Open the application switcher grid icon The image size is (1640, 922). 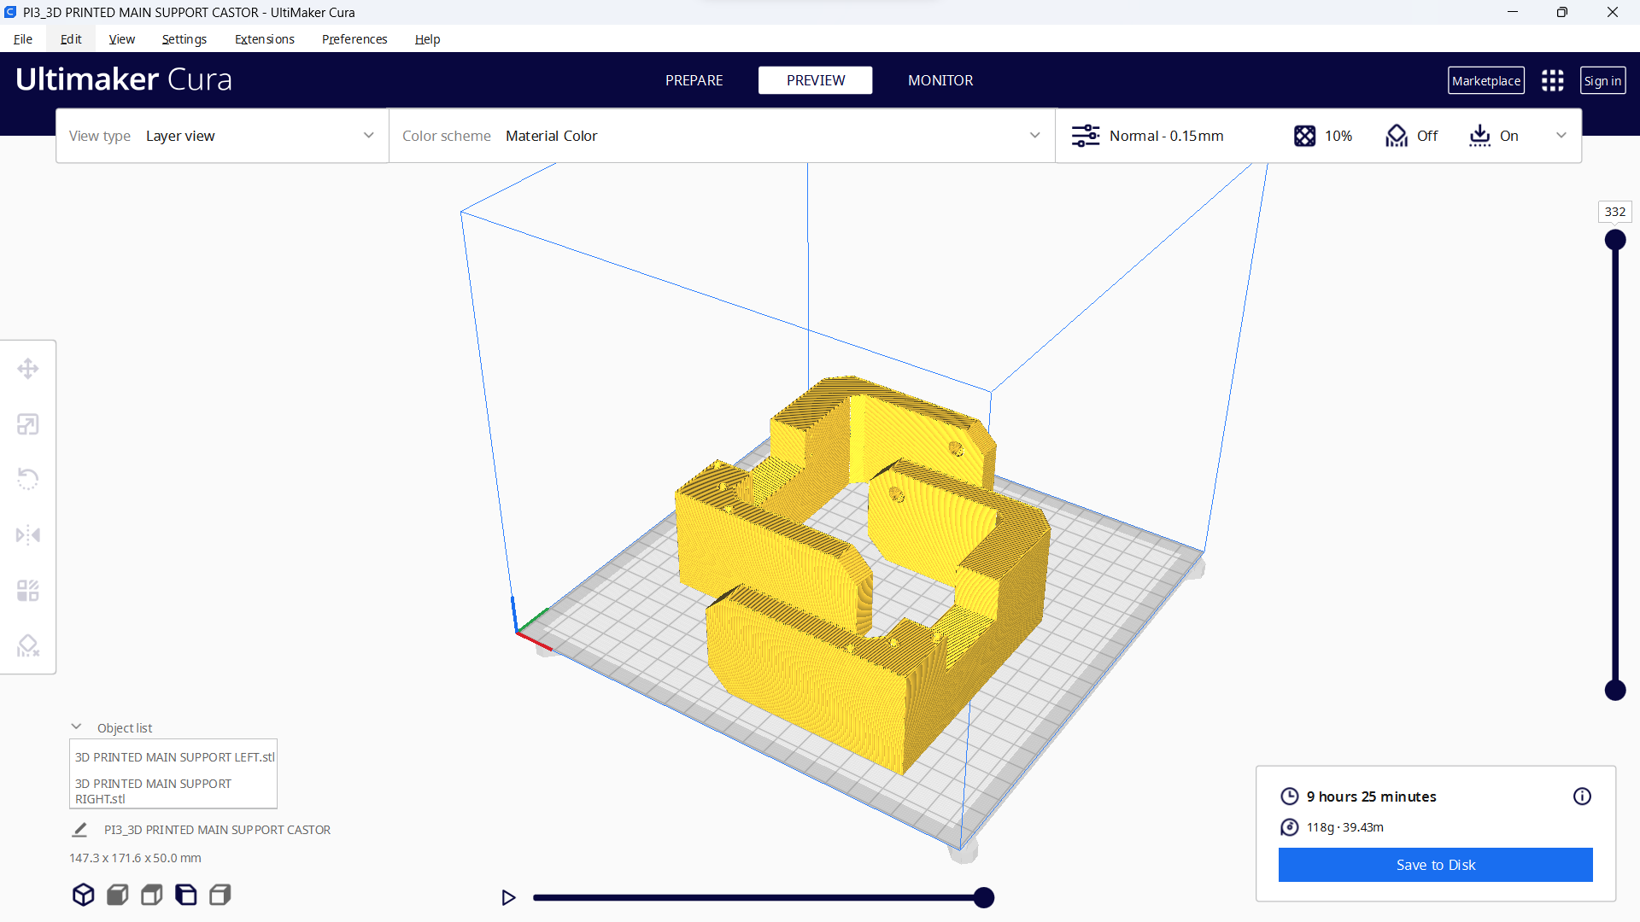(x=1552, y=81)
